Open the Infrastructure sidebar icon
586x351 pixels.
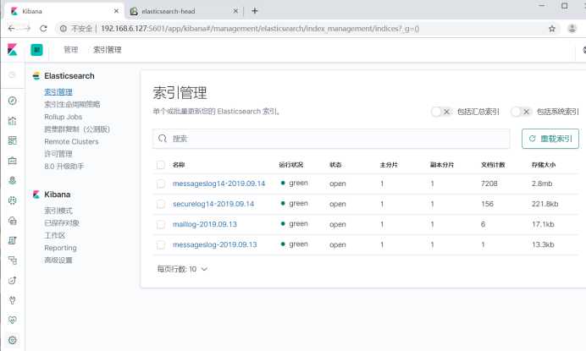pos(13,221)
